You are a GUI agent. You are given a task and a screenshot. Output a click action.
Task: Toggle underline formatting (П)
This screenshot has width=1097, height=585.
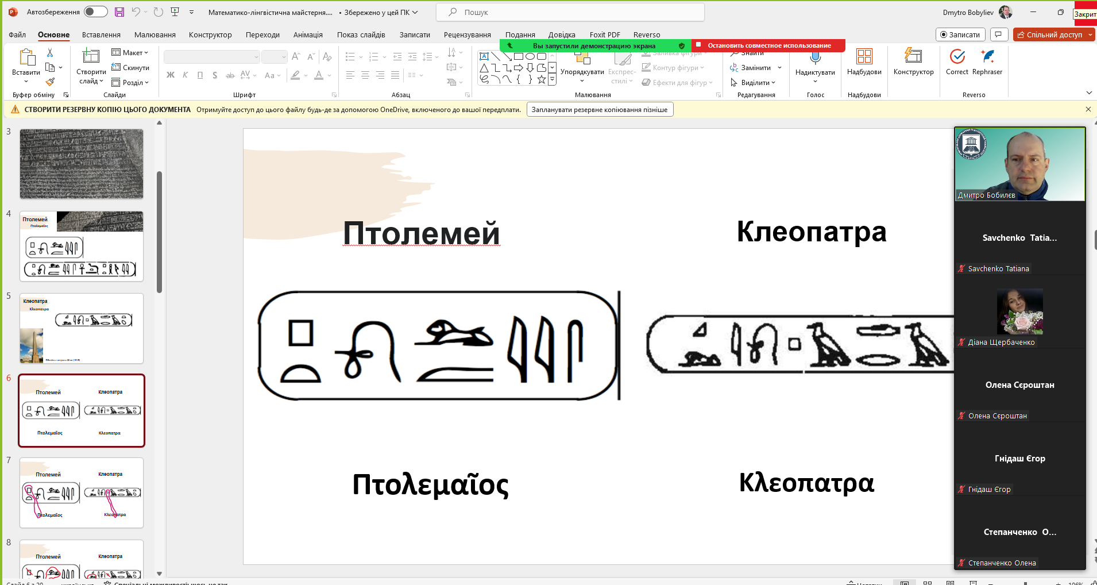tap(200, 75)
